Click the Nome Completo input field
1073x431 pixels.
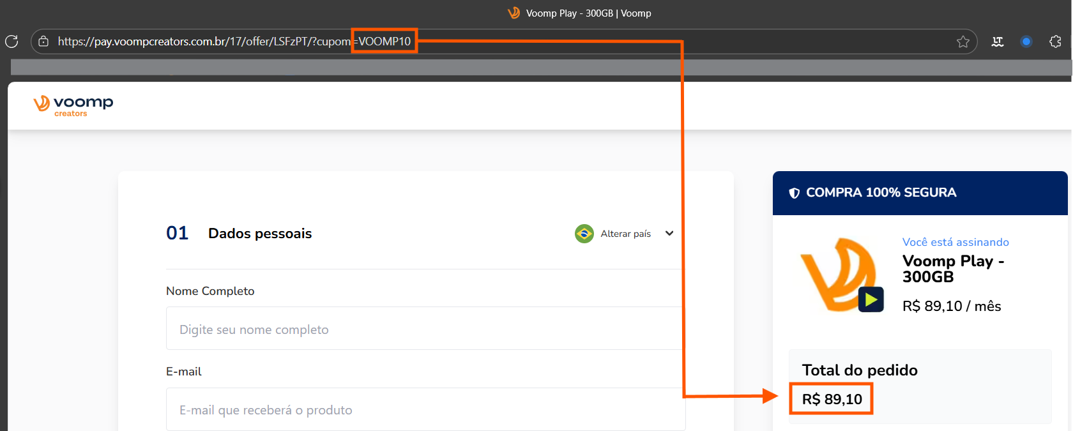(x=424, y=329)
